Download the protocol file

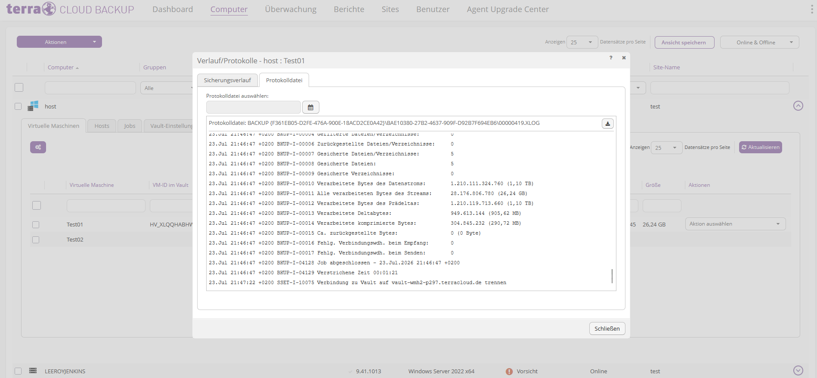point(607,124)
